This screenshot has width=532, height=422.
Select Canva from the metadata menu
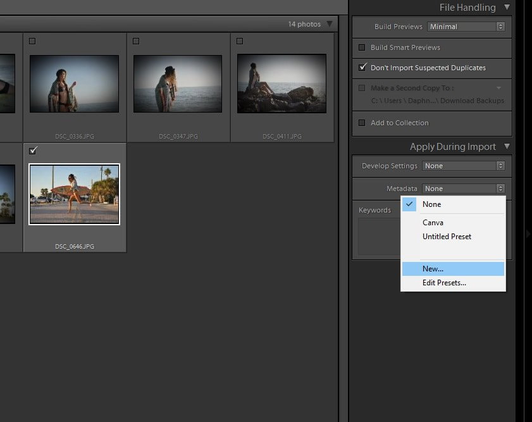click(433, 222)
